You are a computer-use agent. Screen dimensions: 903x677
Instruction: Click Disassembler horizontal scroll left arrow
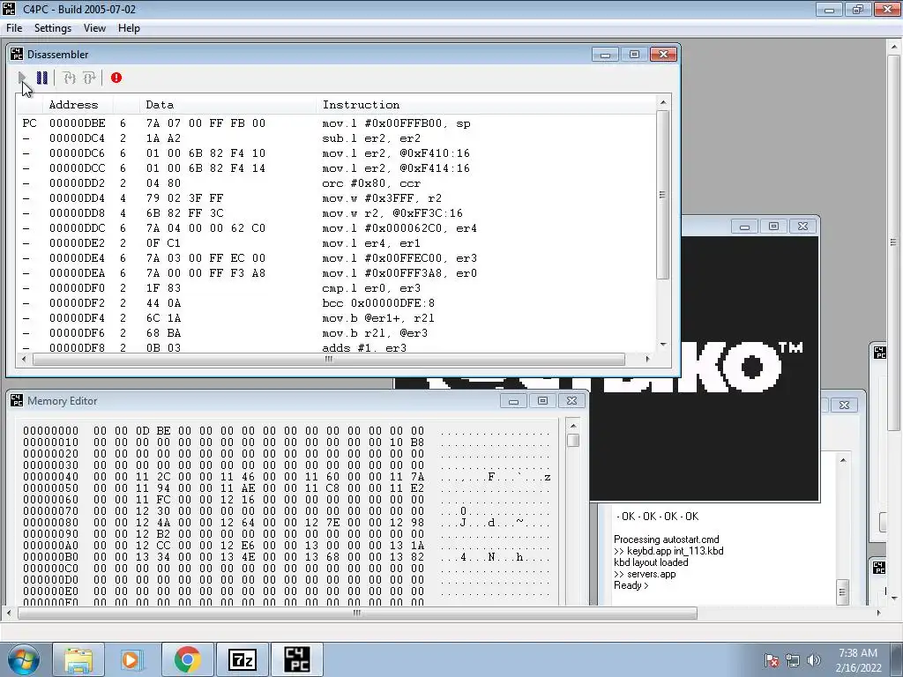[24, 360]
